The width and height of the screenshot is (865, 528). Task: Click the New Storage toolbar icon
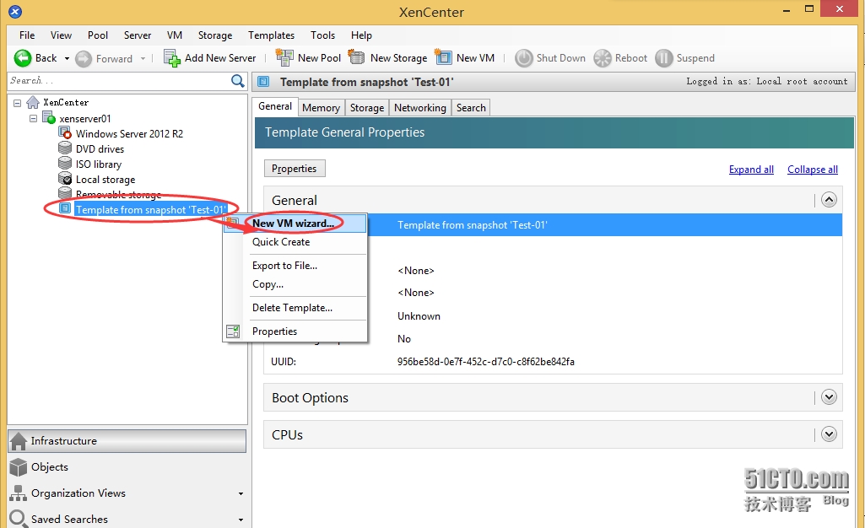[x=357, y=57]
